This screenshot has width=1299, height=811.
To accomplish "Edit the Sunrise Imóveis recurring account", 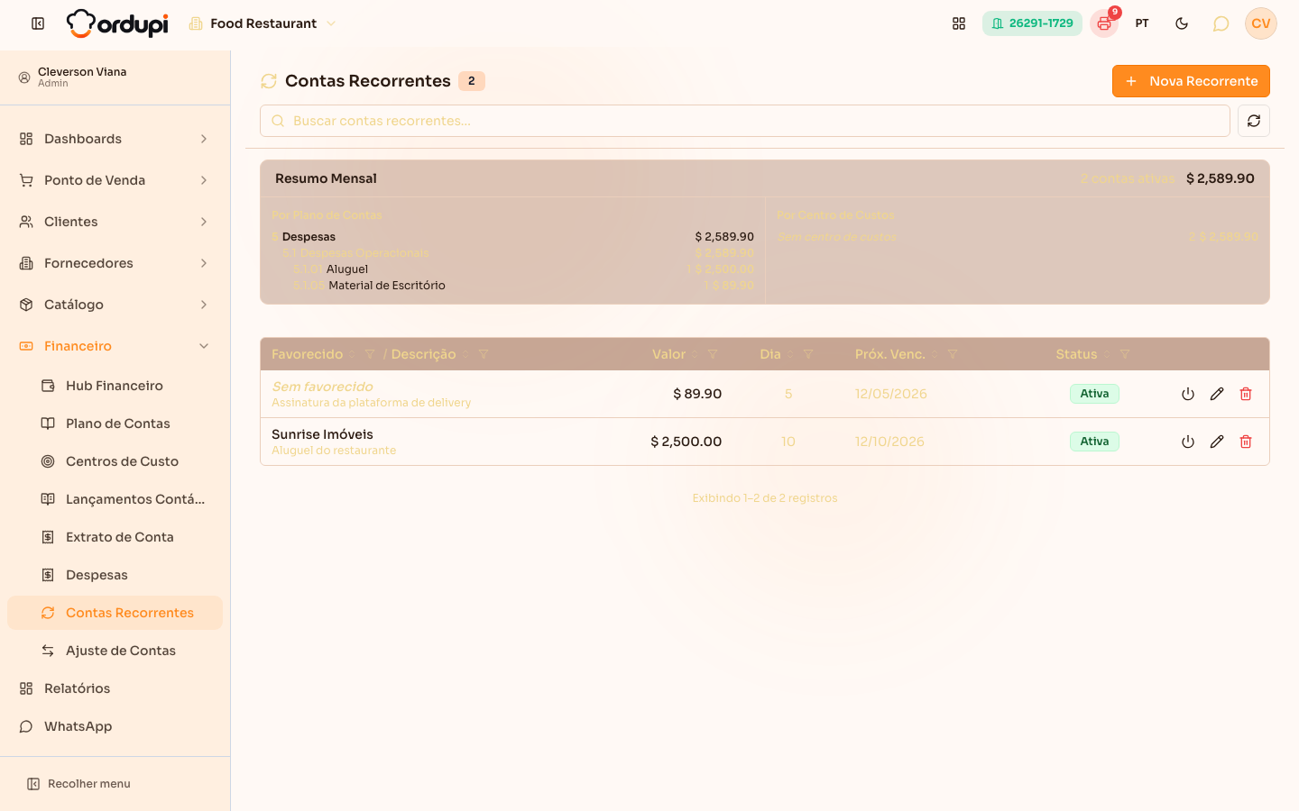I will (1217, 442).
